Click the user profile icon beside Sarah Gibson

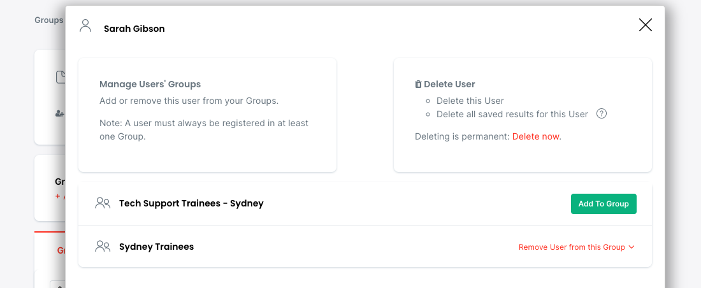[85, 26]
